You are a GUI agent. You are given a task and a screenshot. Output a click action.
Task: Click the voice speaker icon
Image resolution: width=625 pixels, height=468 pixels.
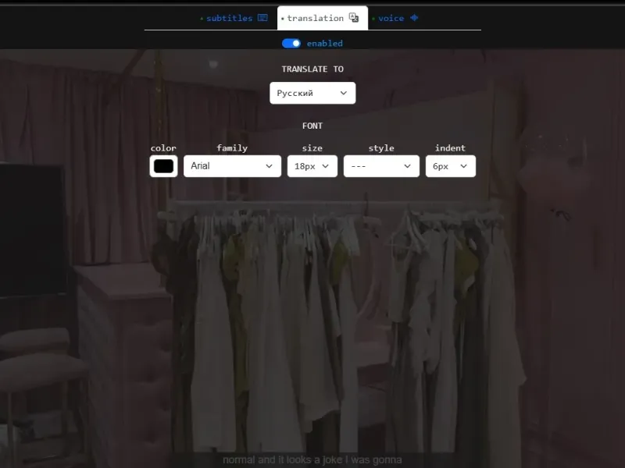414,17
